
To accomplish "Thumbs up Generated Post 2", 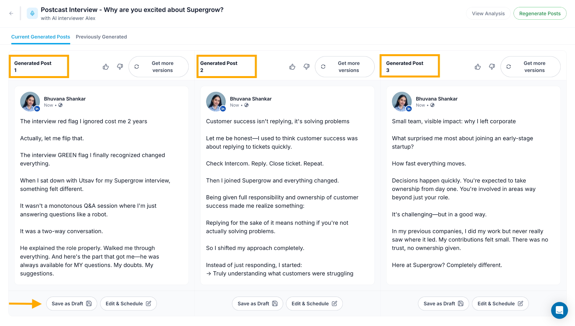I will tap(292, 67).
